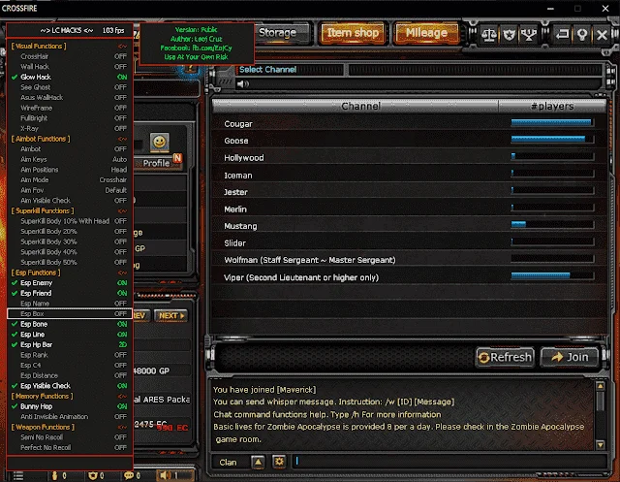Open the balance scales icon in top toolbar
This screenshot has width=620, height=482.
tap(488, 35)
